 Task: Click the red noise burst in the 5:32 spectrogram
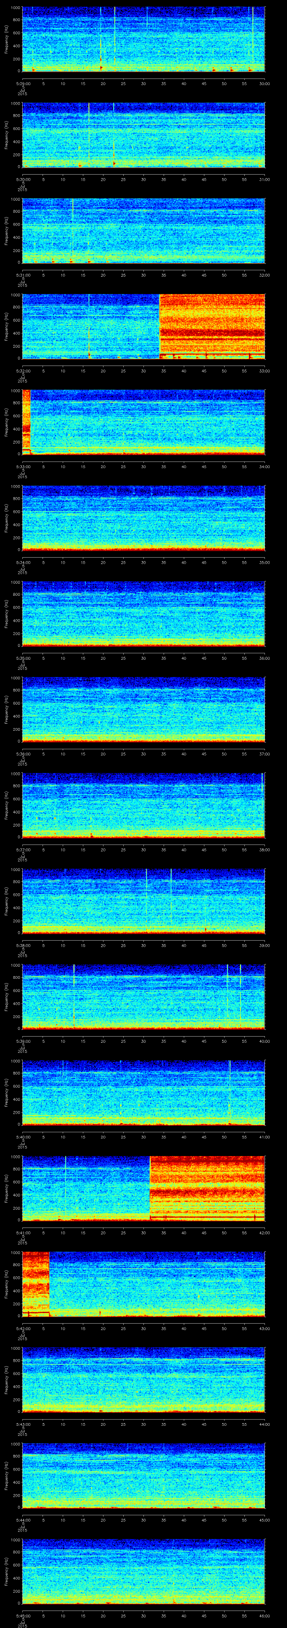coord(212,325)
